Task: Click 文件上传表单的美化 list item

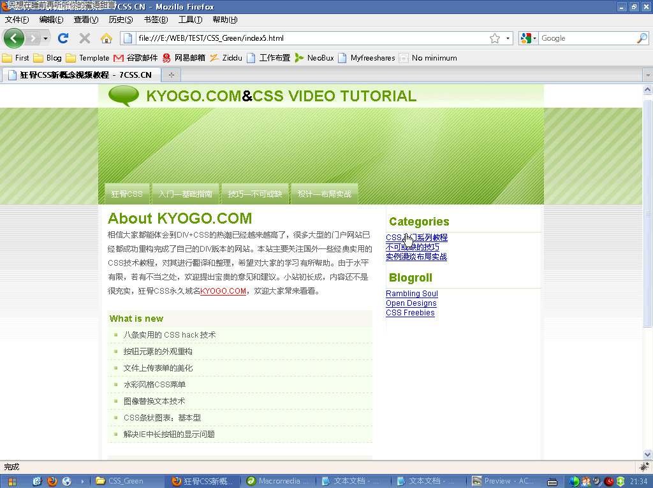Action: pos(158,368)
